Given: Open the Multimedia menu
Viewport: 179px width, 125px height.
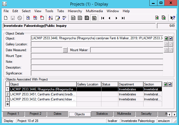Looking at the screenshot, I should [94, 11].
